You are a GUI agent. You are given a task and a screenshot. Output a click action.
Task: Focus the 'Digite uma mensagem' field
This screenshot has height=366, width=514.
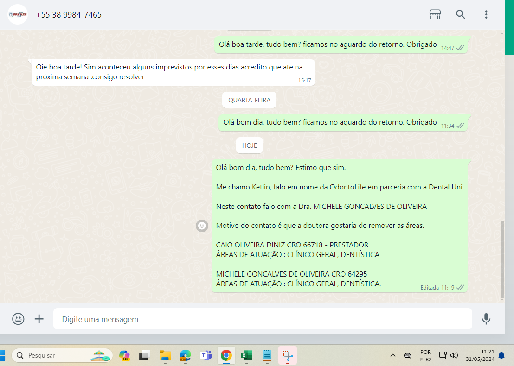263,319
